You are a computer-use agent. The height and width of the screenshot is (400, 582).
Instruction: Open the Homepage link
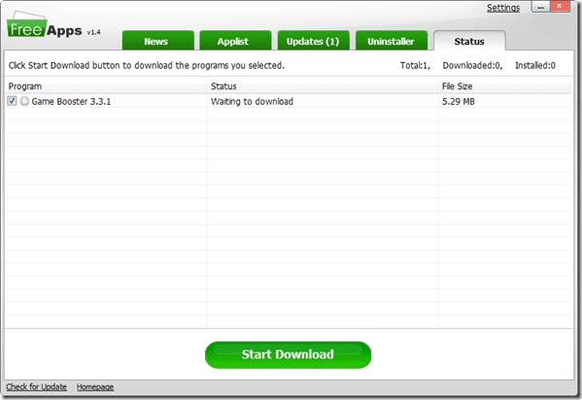[x=95, y=387]
